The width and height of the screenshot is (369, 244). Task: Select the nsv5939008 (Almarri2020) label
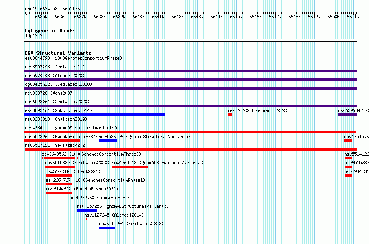(x=258, y=110)
